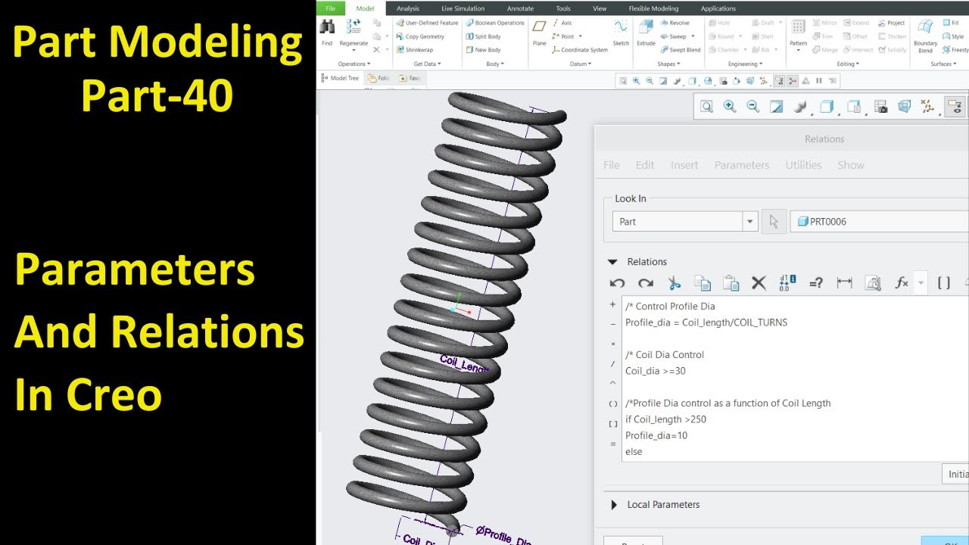Select the Model Tree tab
The width and height of the screenshot is (969, 545).
[340, 78]
